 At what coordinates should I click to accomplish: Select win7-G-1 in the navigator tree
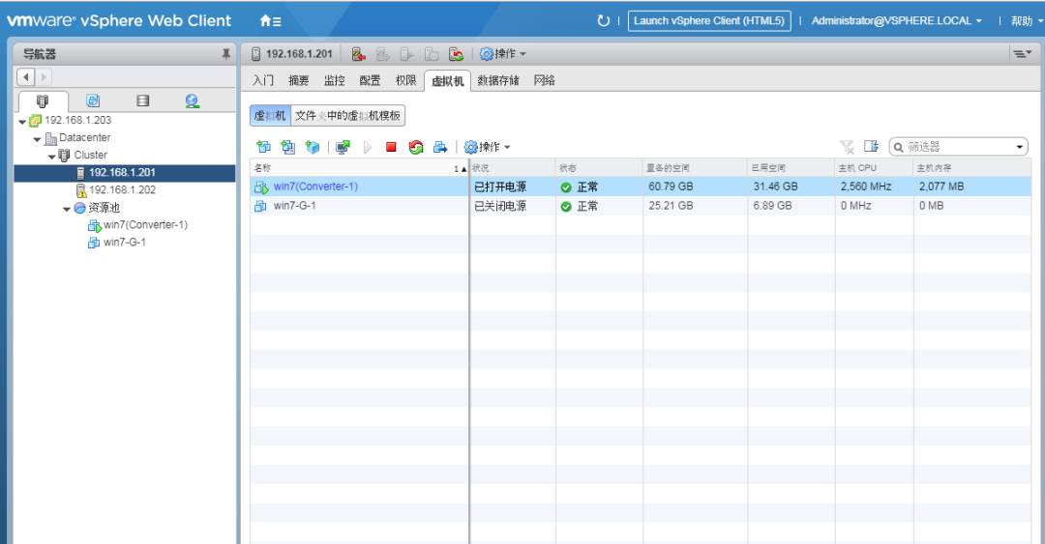click(x=125, y=243)
